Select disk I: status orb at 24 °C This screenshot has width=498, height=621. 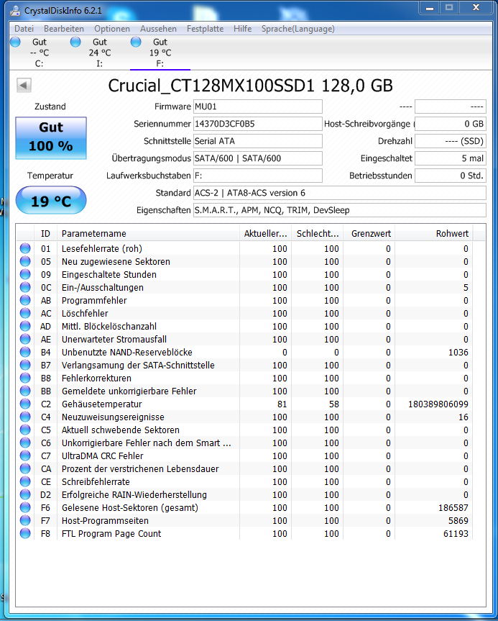tap(75, 42)
